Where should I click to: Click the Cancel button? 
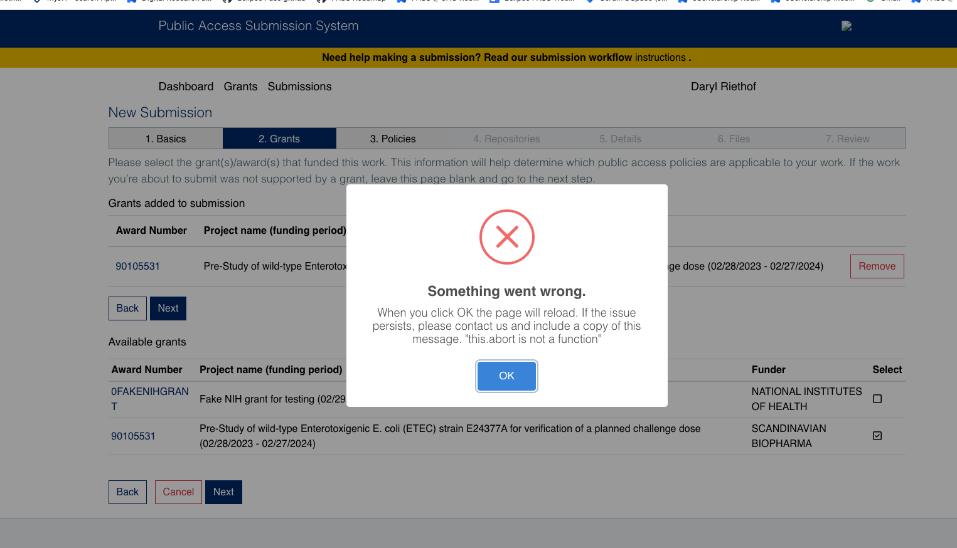click(178, 492)
